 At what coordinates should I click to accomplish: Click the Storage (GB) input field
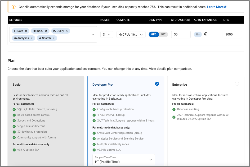click(x=181, y=35)
